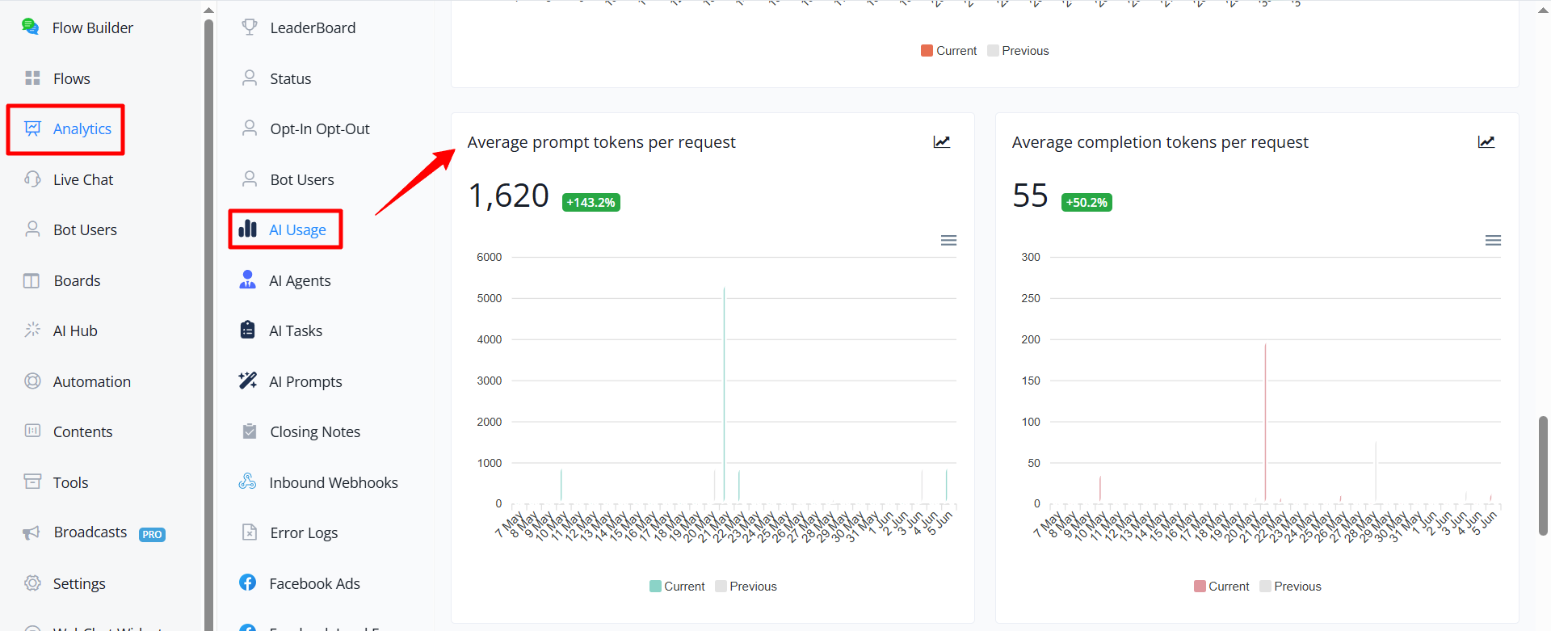Open Closing Notes page
Viewport: 1551px width, 631px height.
click(x=301, y=431)
